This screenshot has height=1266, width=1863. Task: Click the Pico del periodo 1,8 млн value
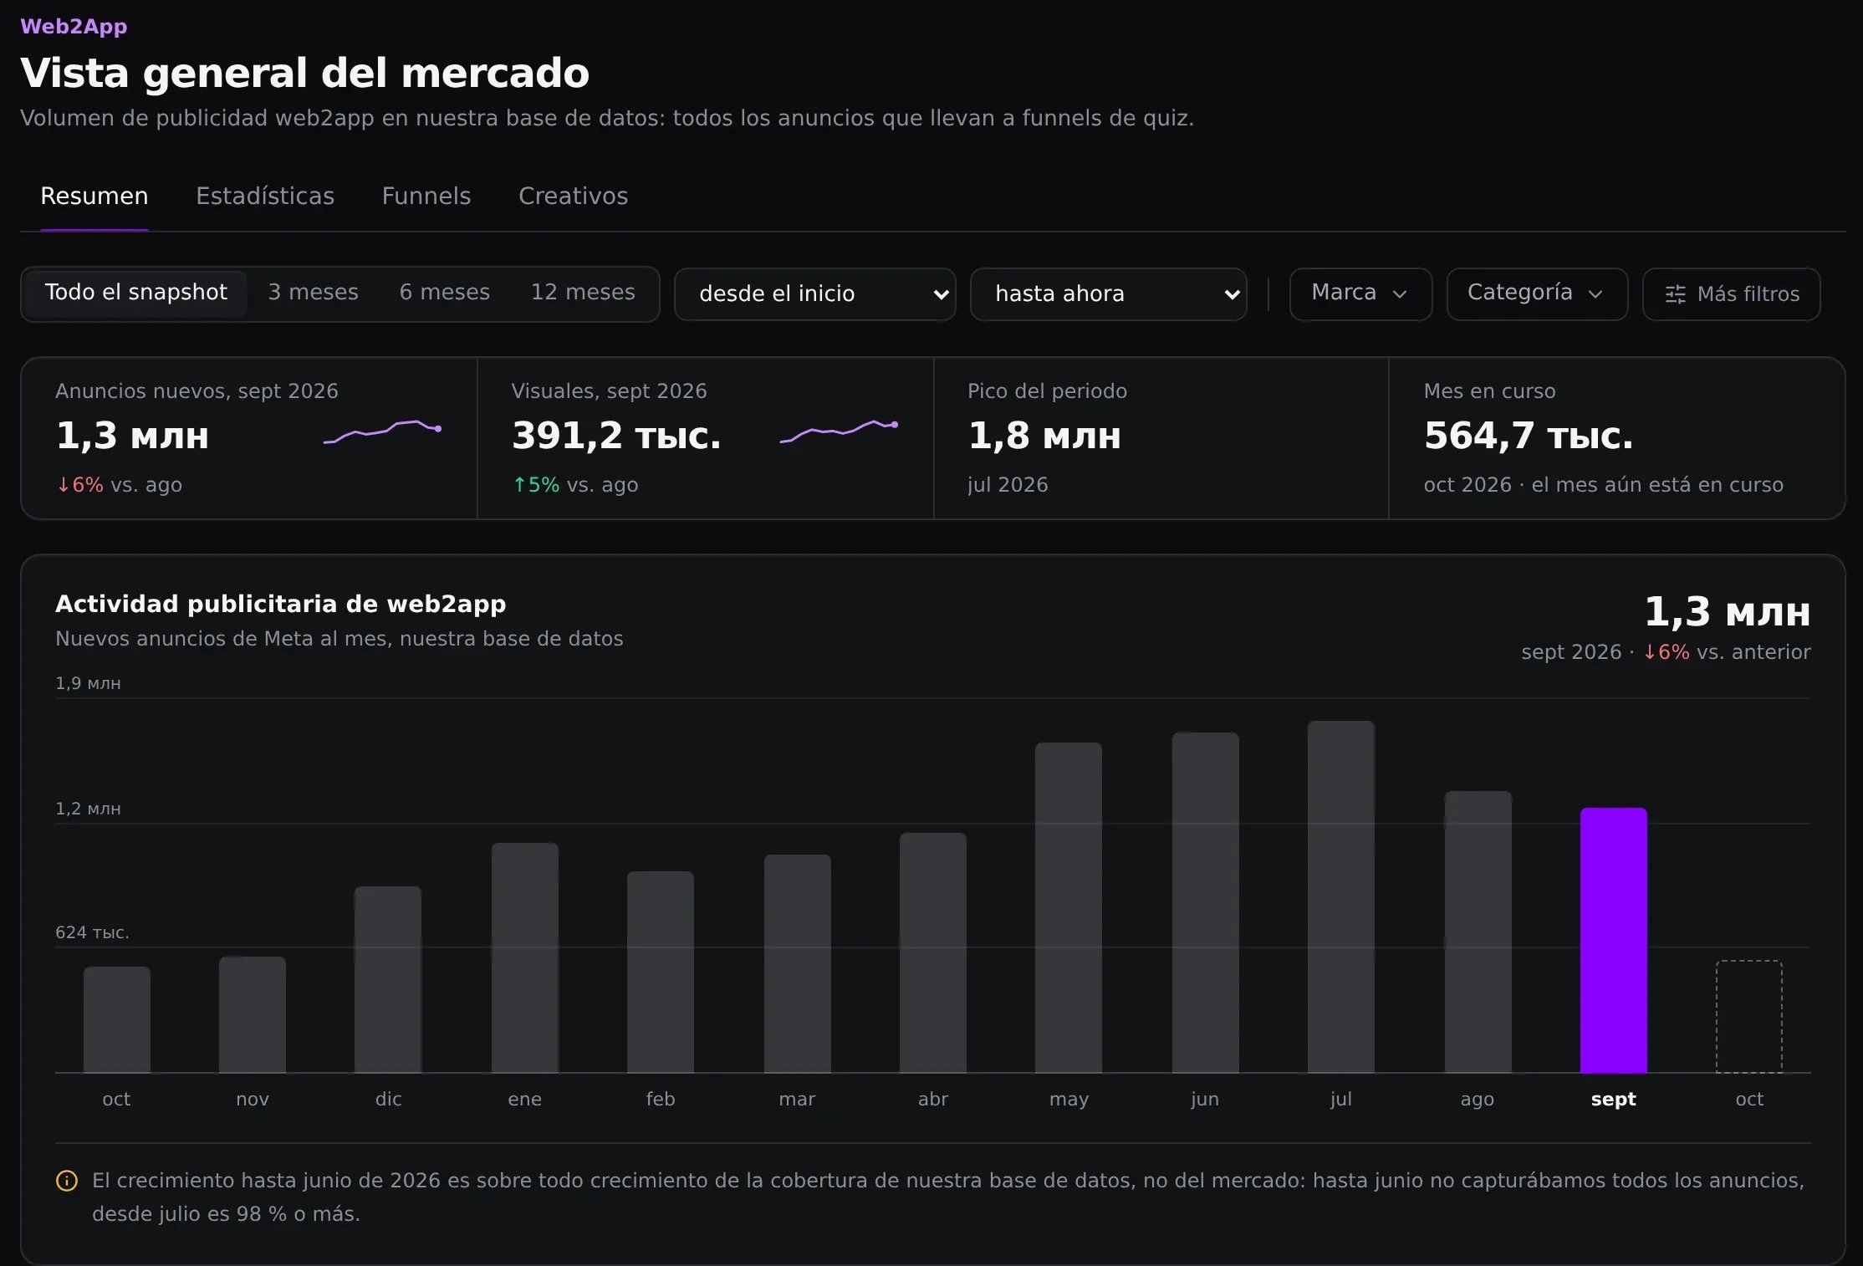coord(1044,436)
